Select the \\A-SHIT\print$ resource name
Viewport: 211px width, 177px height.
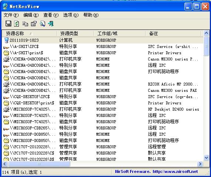point(27,53)
